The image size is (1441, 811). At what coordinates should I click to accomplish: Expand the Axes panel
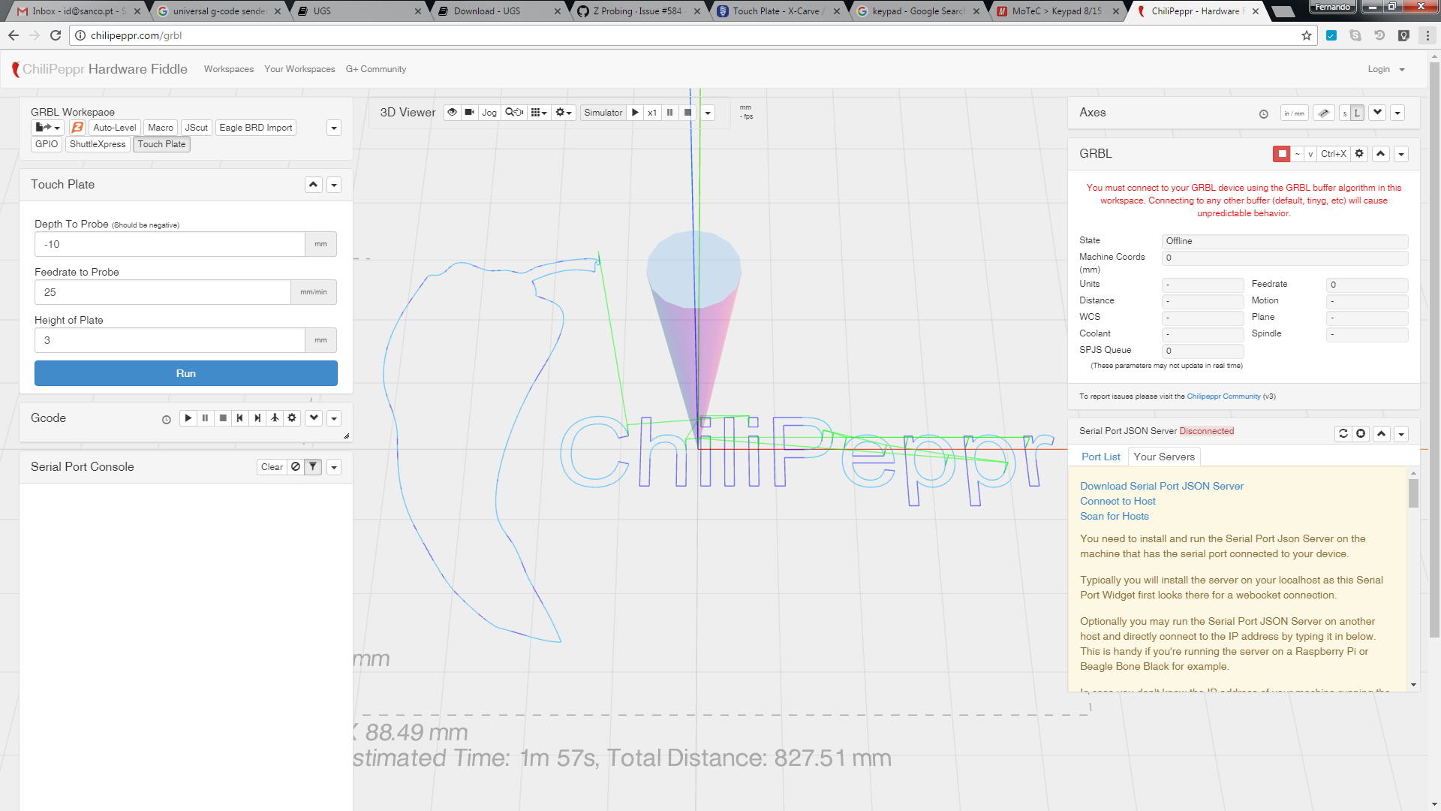[x=1377, y=113]
